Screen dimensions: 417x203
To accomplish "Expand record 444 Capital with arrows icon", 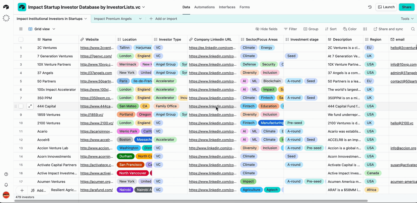I will tap(30, 106).
